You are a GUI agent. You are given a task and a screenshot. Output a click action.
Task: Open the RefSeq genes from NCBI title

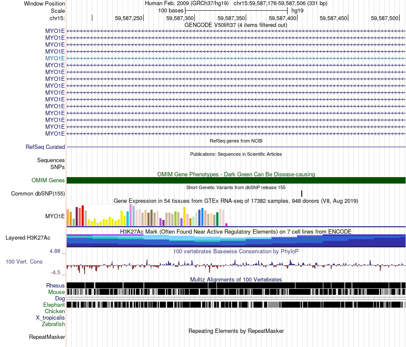click(236, 141)
